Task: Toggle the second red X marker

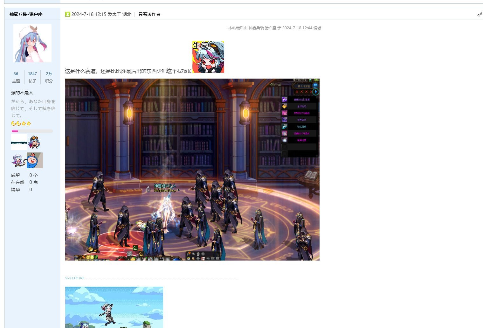Action: click(301, 92)
